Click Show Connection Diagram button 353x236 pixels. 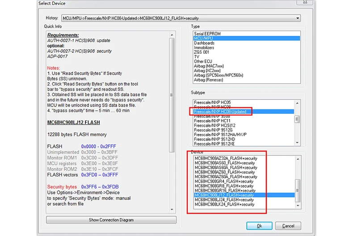click(x=111, y=220)
